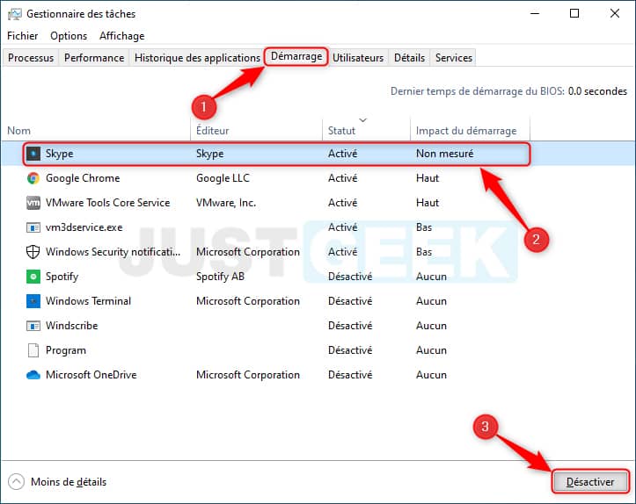Click the VMware Tools Core Service icon
This screenshot has height=504, width=636.
coord(33,203)
